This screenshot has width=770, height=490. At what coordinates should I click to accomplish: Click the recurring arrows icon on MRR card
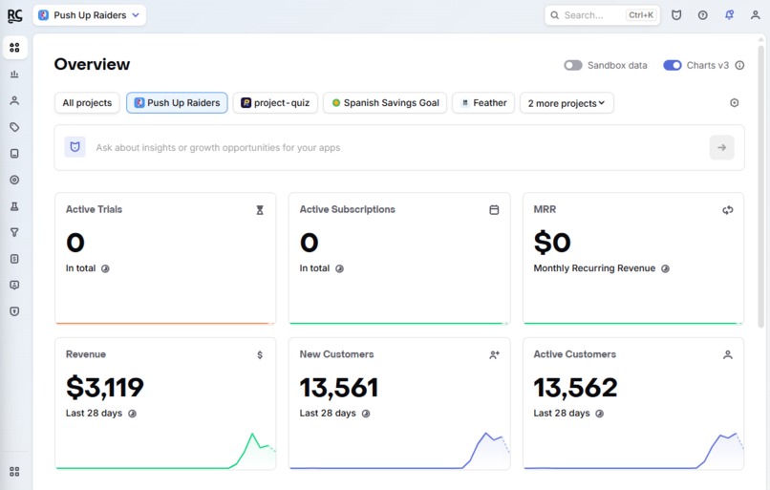click(728, 210)
